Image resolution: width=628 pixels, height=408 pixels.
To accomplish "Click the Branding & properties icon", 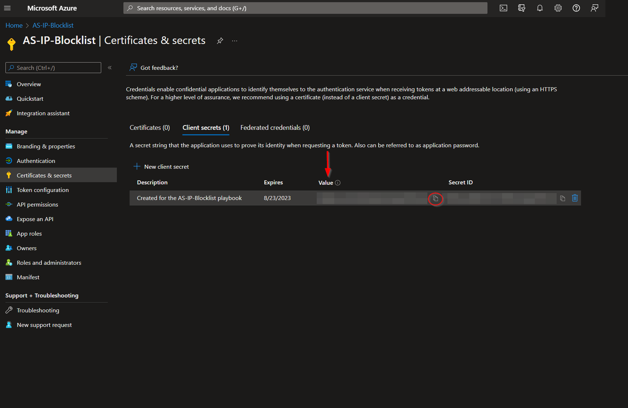I will 9,146.
